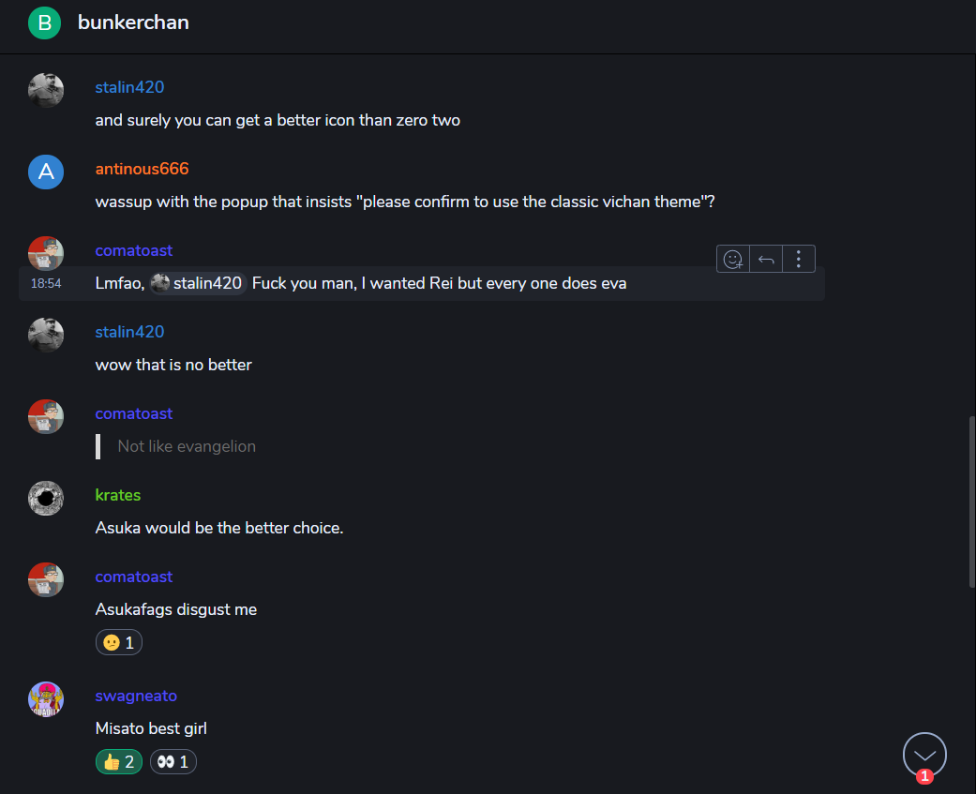This screenshot has height=794, width=976.
Task: Open message options three-dot menu
Action: click(x=799, y=259)
